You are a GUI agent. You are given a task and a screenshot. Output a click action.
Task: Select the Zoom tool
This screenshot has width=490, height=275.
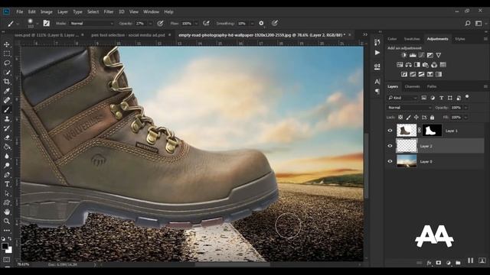coord(7,221)
